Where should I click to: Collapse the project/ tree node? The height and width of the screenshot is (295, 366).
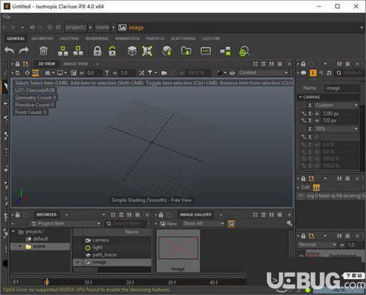click(13, 232)
